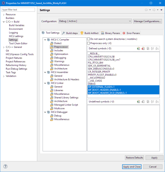The height and width of the screenshot is (172, 165).
Task: Select the DEBUG symbol entry
Action: [x=92, y=84]
